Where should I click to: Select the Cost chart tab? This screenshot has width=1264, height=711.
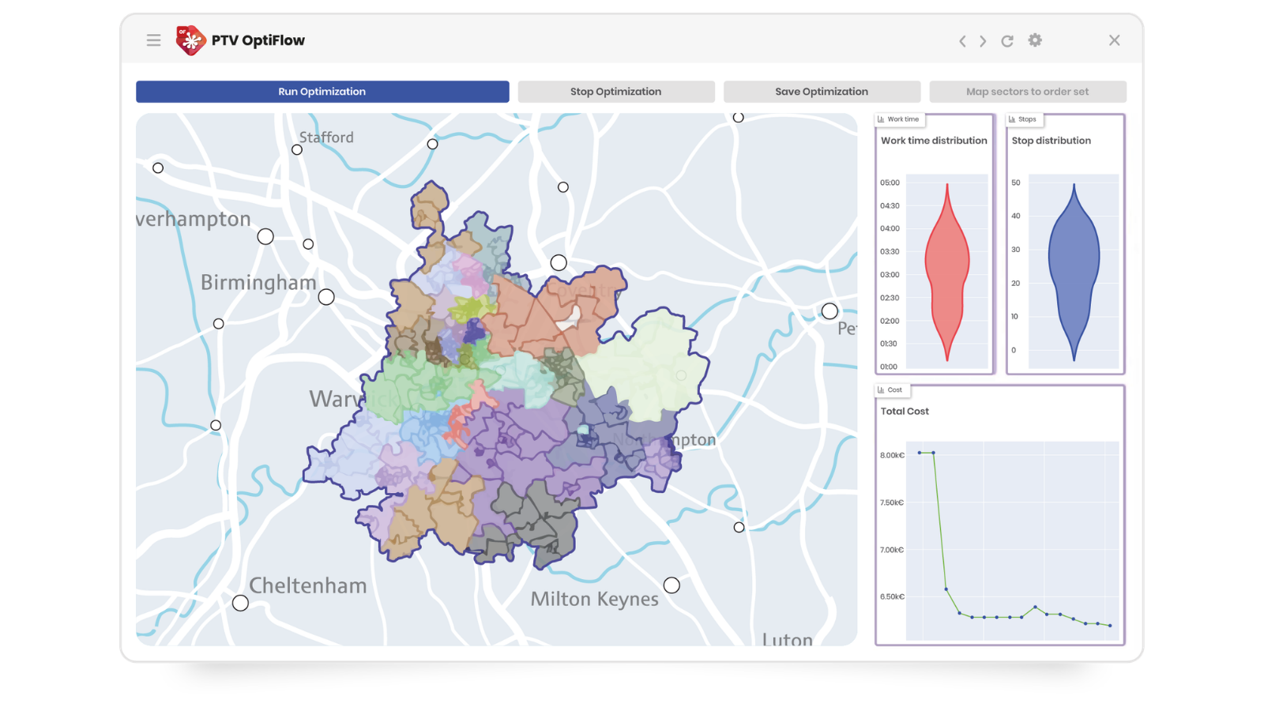click(x=892, y=390)
